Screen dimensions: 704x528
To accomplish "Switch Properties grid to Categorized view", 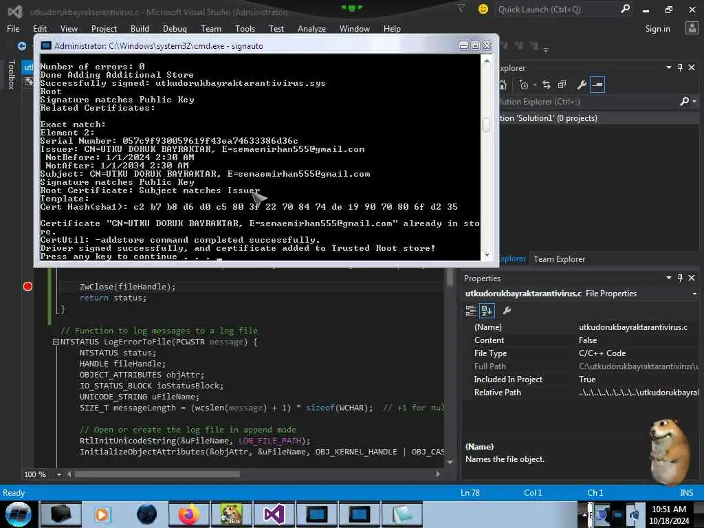I will [470, 310].
